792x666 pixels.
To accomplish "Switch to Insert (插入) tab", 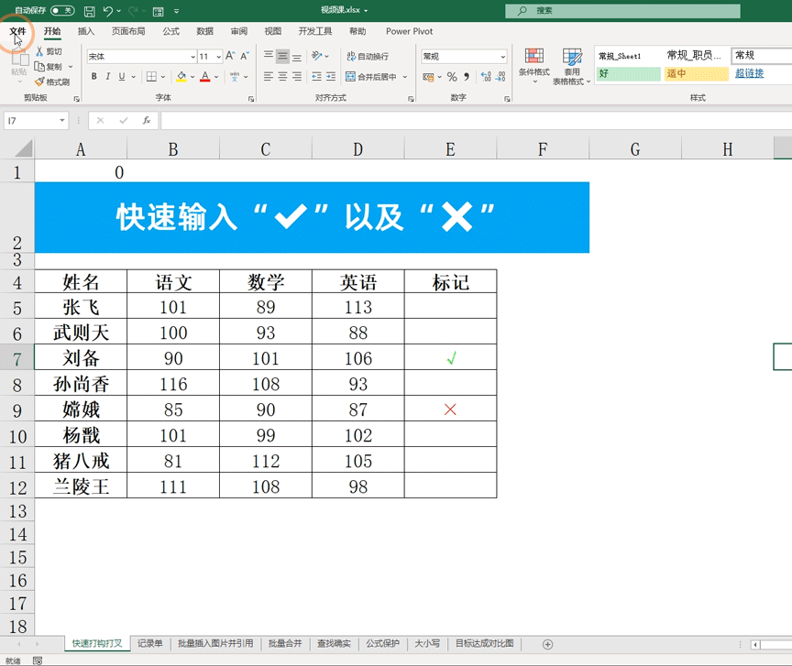I will (x=86, y=31).
